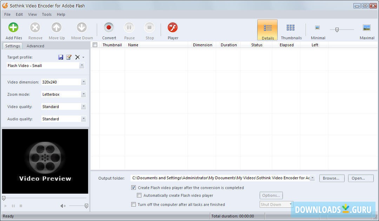Switch view using the Thumbnails icon
Viewport: 379px width, 221px height.
(291, 27)
